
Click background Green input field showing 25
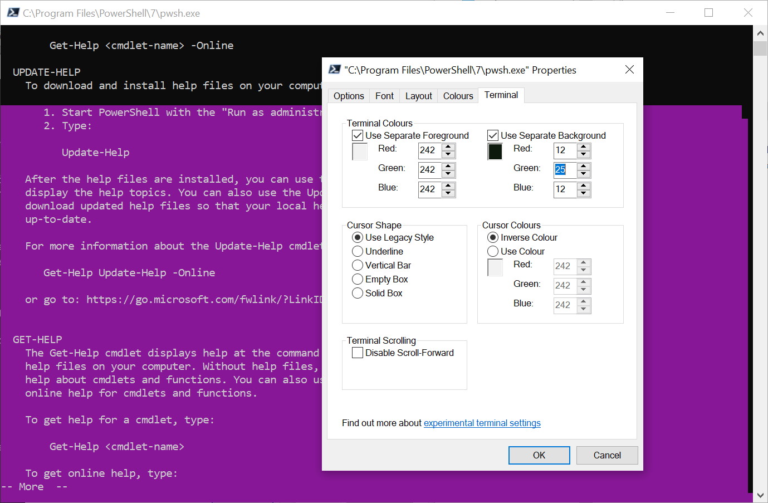pos(565,170)
